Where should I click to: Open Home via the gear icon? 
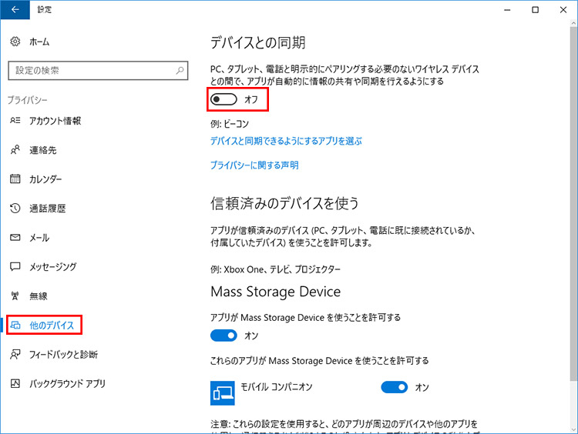(x=15, y=42)
